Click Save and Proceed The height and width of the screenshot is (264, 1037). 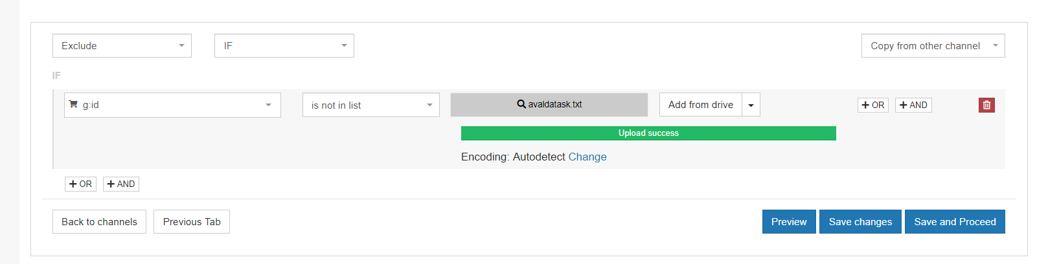point(954,221)
